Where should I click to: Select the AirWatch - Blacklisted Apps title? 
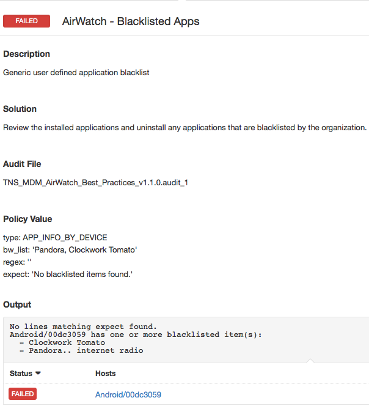[131, 21]
